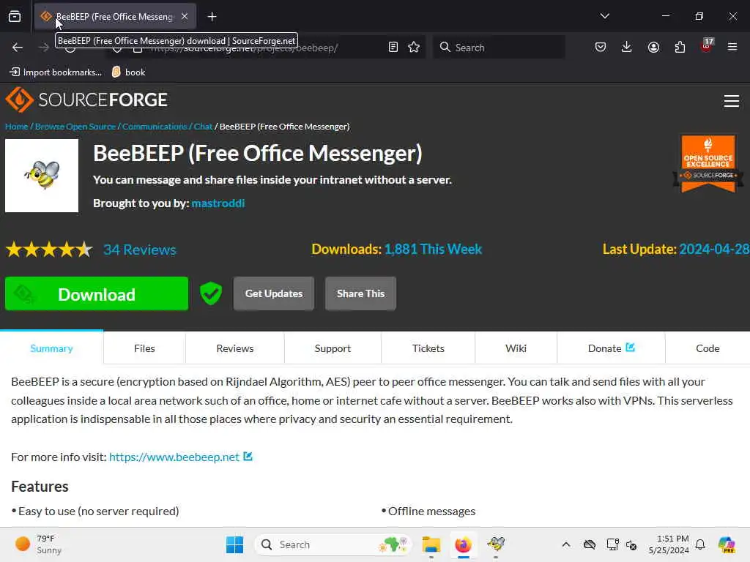Go to the Home breadcrumb
The width and height of the screenshot is (750, 562).
[17, 127]
